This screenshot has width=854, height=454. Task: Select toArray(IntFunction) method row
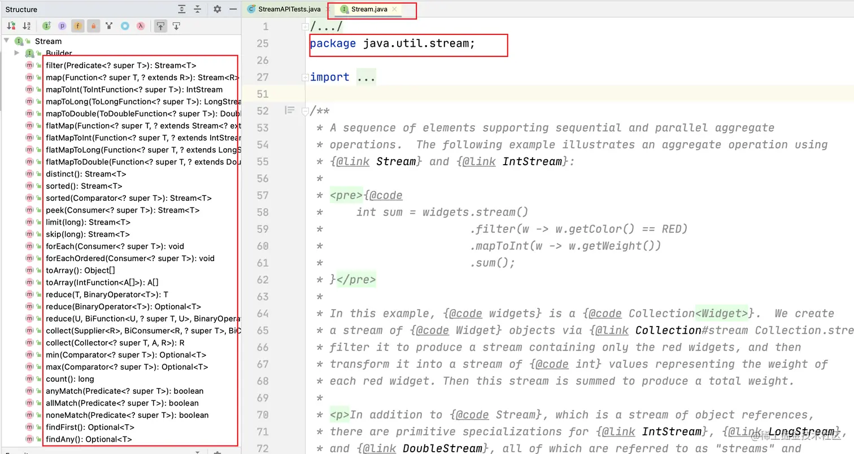coord(102,282)
